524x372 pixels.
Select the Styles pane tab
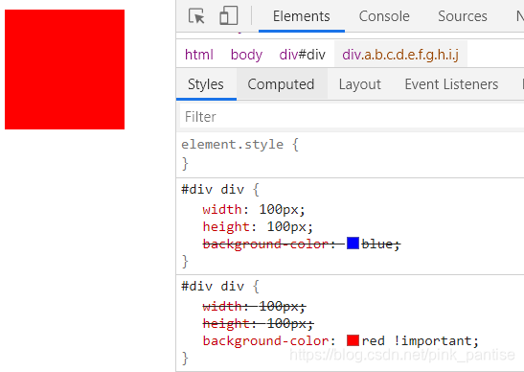pyautogui.click(x=206, y=84)
